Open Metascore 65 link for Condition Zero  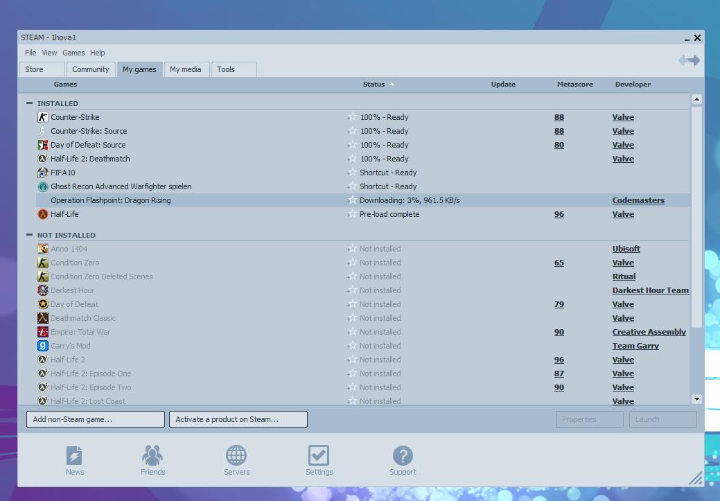coord(559,263)
